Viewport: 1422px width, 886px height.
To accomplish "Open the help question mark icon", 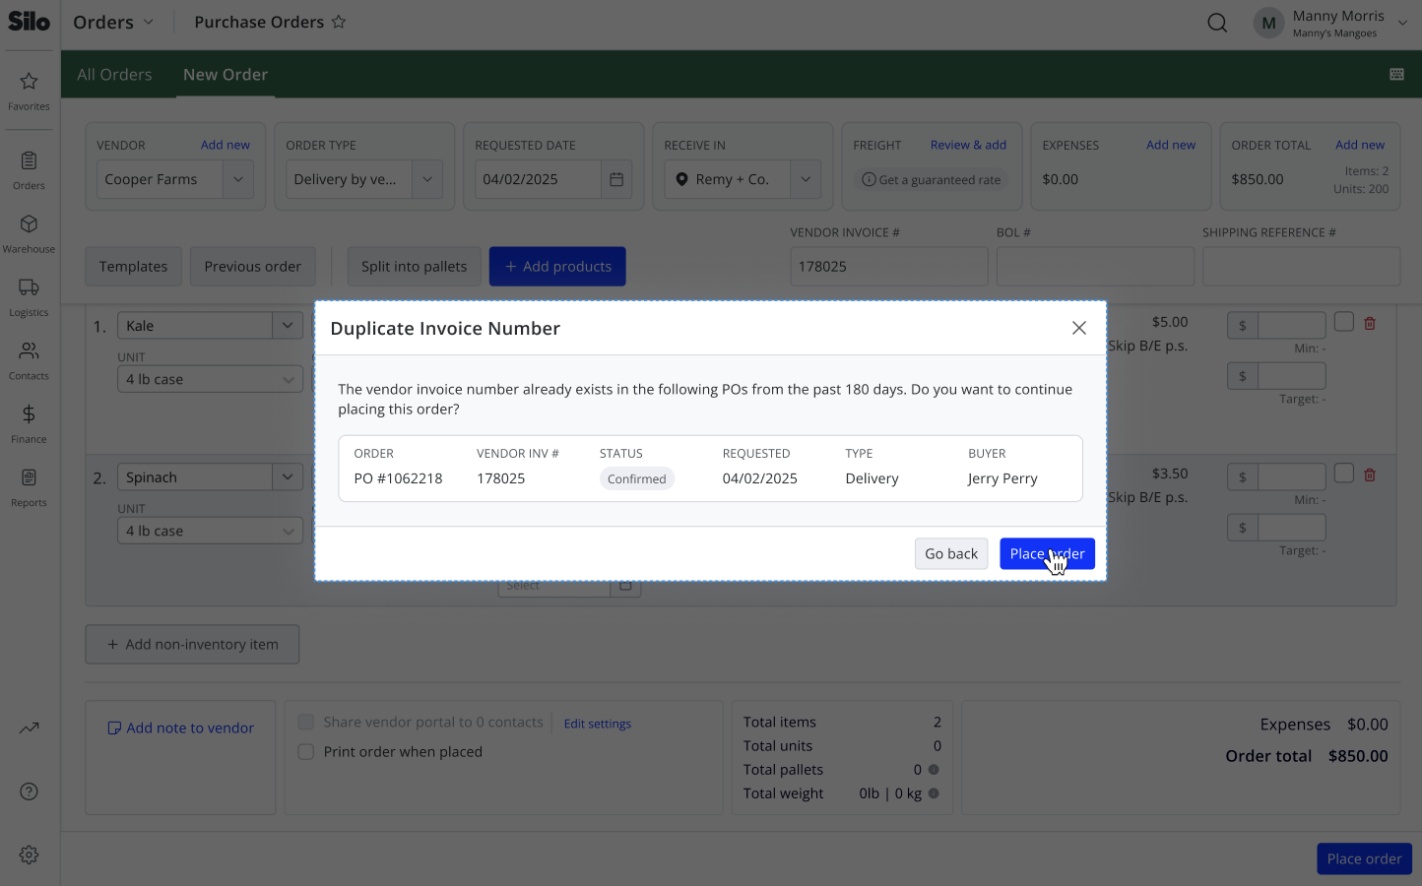I will pyautogui.click(x=29, y=791).
